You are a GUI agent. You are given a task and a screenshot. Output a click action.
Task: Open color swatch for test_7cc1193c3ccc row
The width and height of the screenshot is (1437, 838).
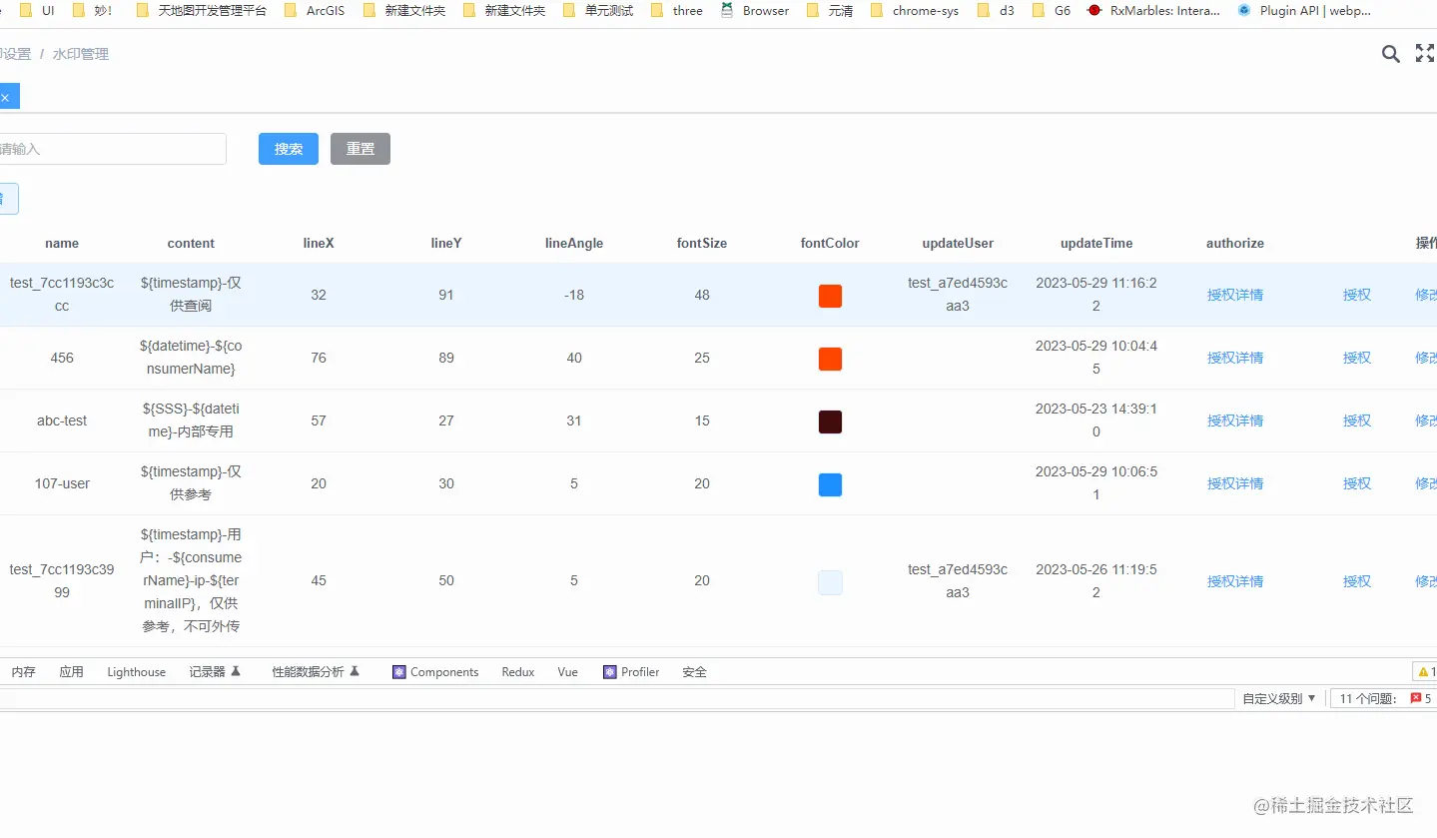(x=830, y=296)
